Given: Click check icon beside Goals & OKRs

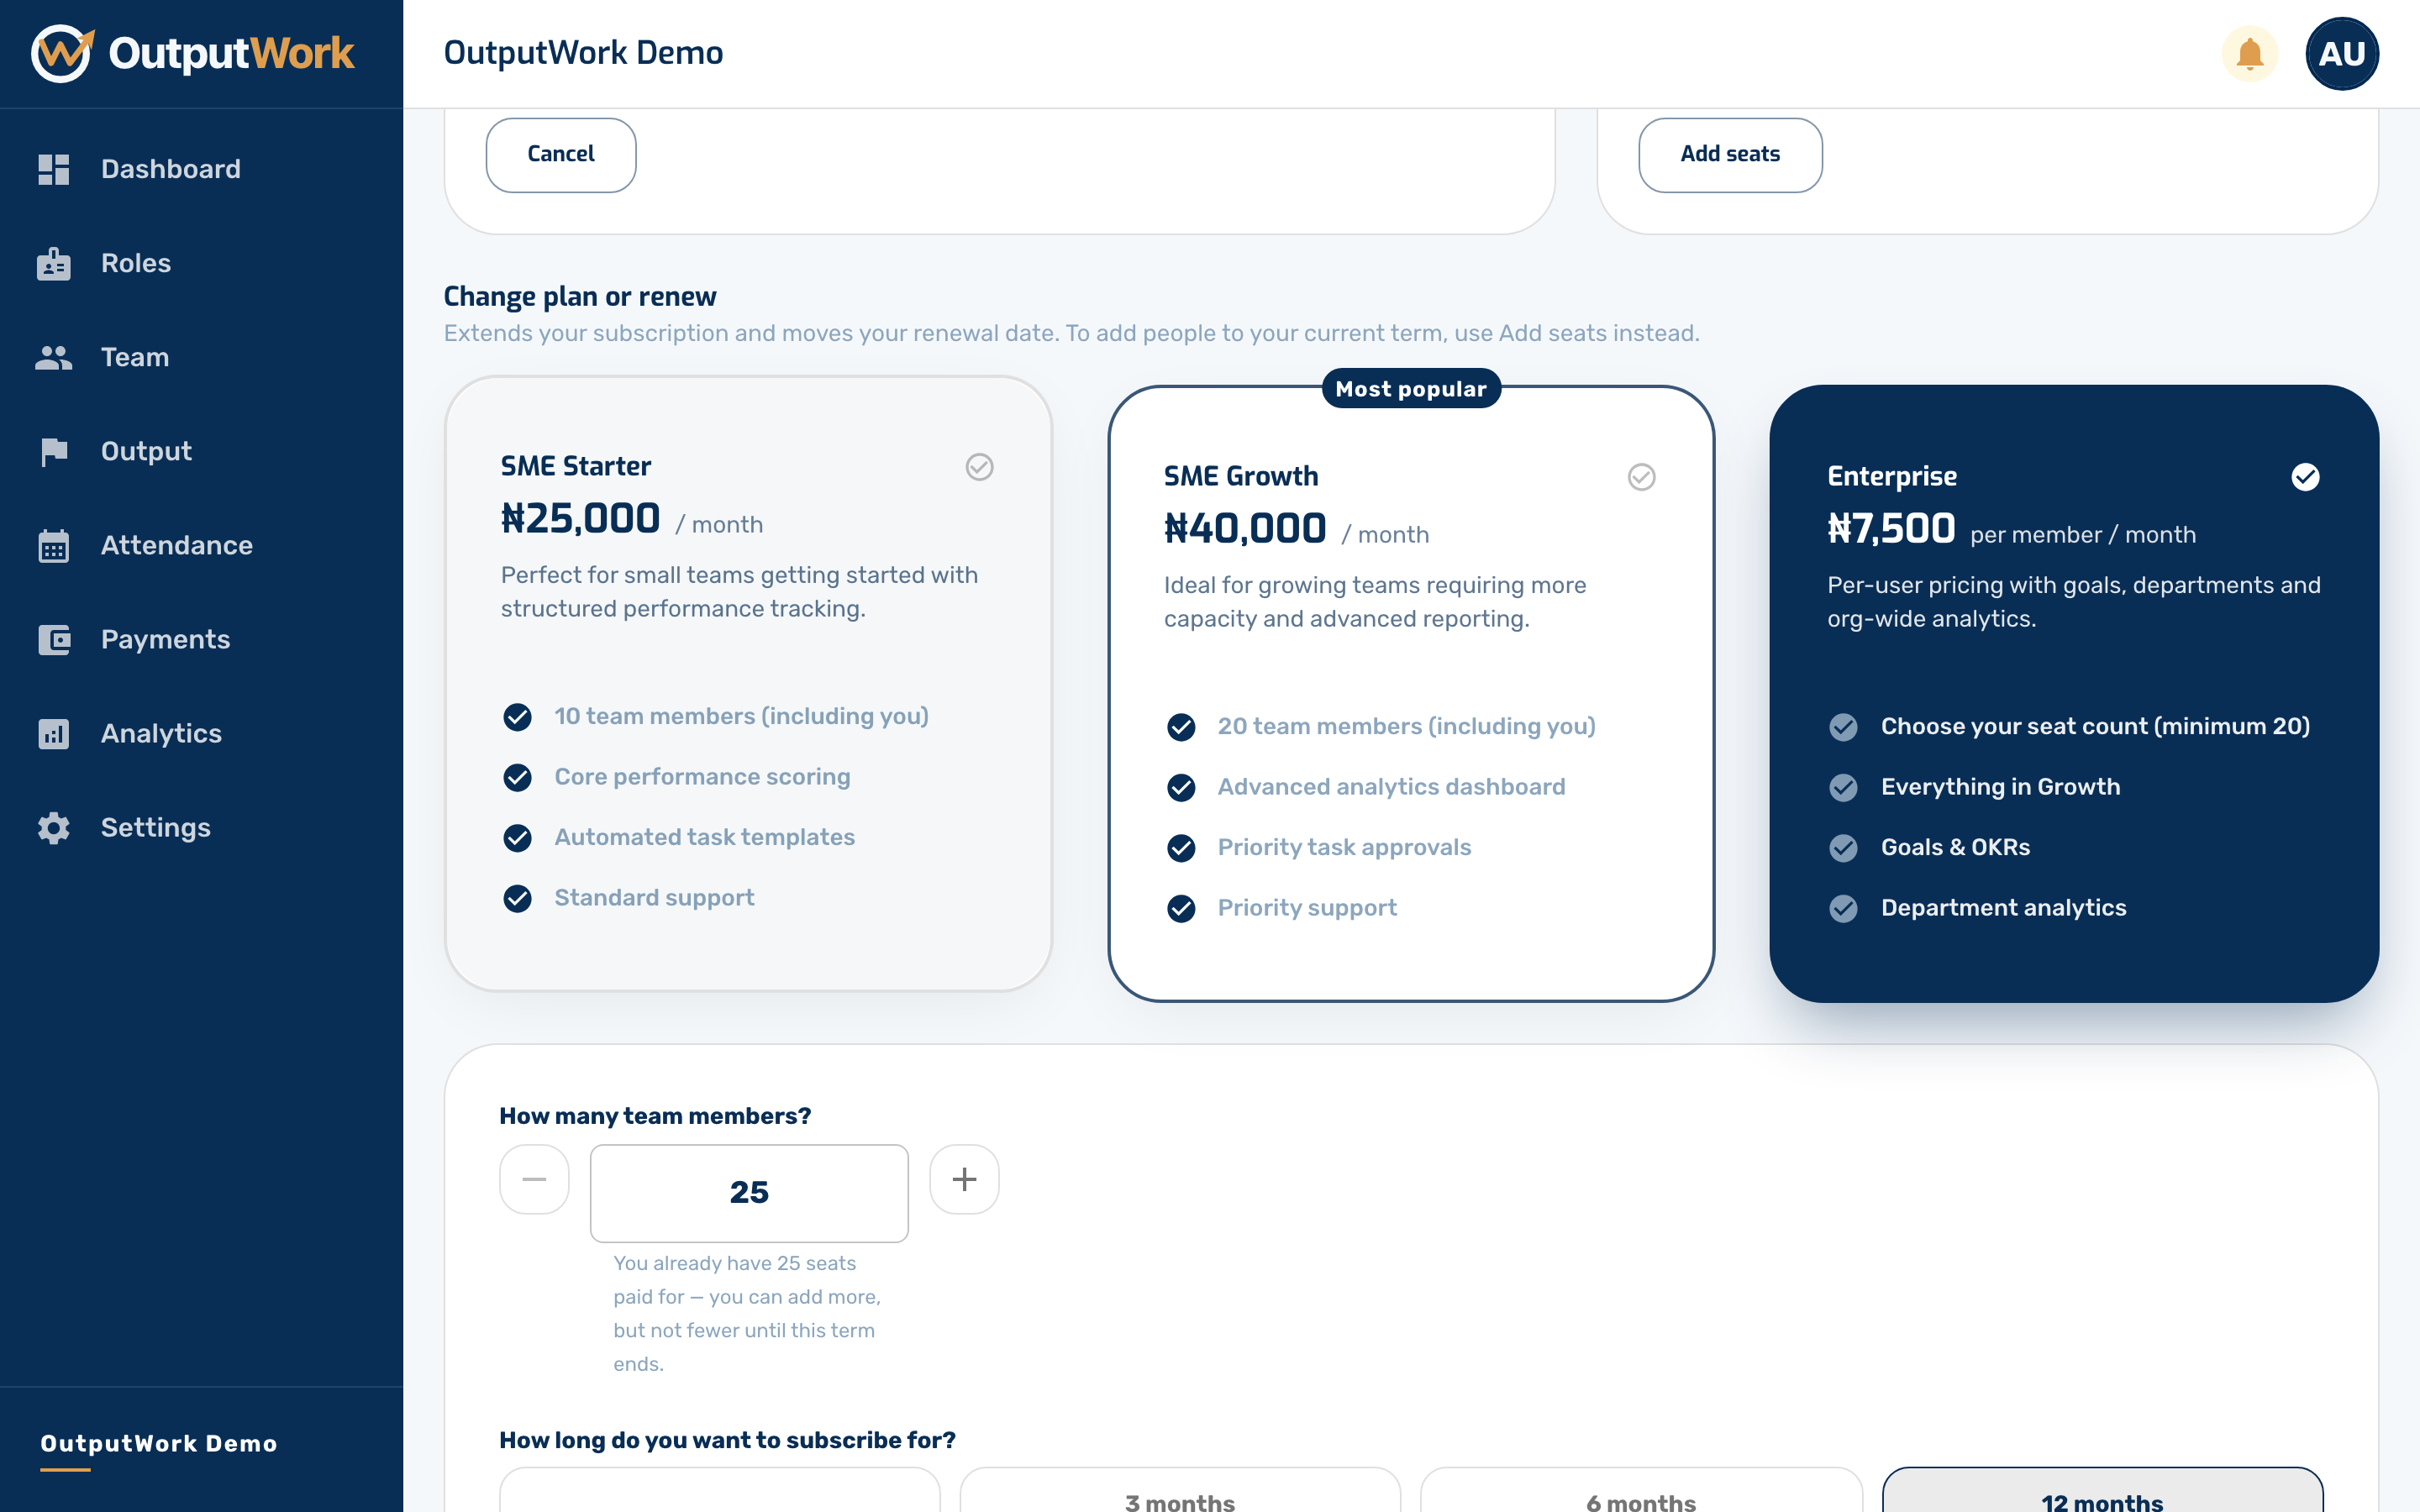Looking at the screenshot, I should click(x=1843, y=848).
